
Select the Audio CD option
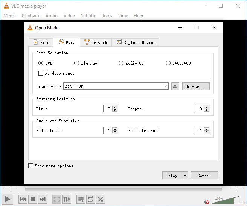click(x=121, y=63)
